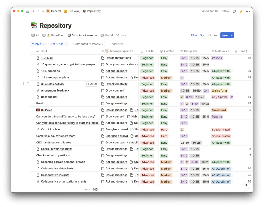Expand the Attributed to People filter
Screen dimensions: 264x207
click(87, 44)
